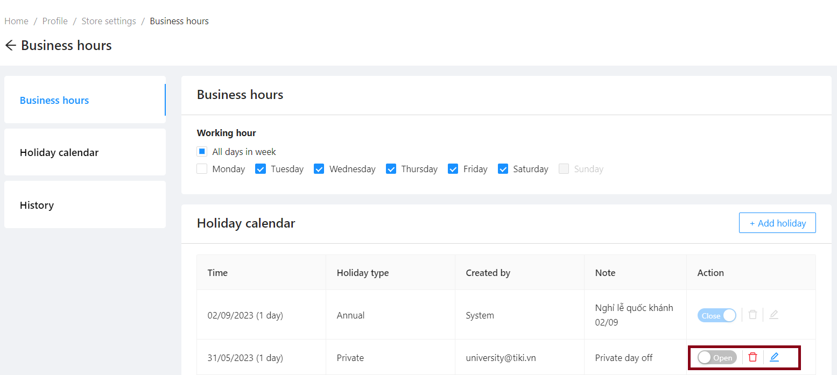Image resolution: width=837 pixels, height=375 pixels.
Task: Go to Store settings in breadcrumb
Action: point(109,21)
